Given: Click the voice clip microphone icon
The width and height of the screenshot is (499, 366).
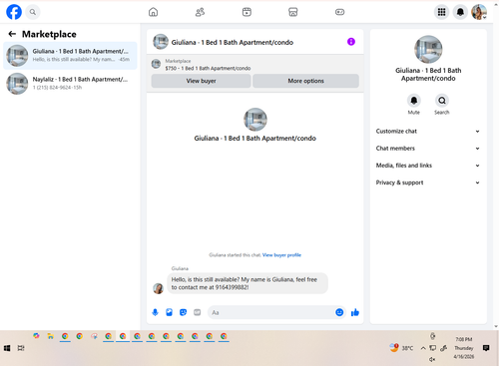Looking at the screenshot, I should coord(155,312).
